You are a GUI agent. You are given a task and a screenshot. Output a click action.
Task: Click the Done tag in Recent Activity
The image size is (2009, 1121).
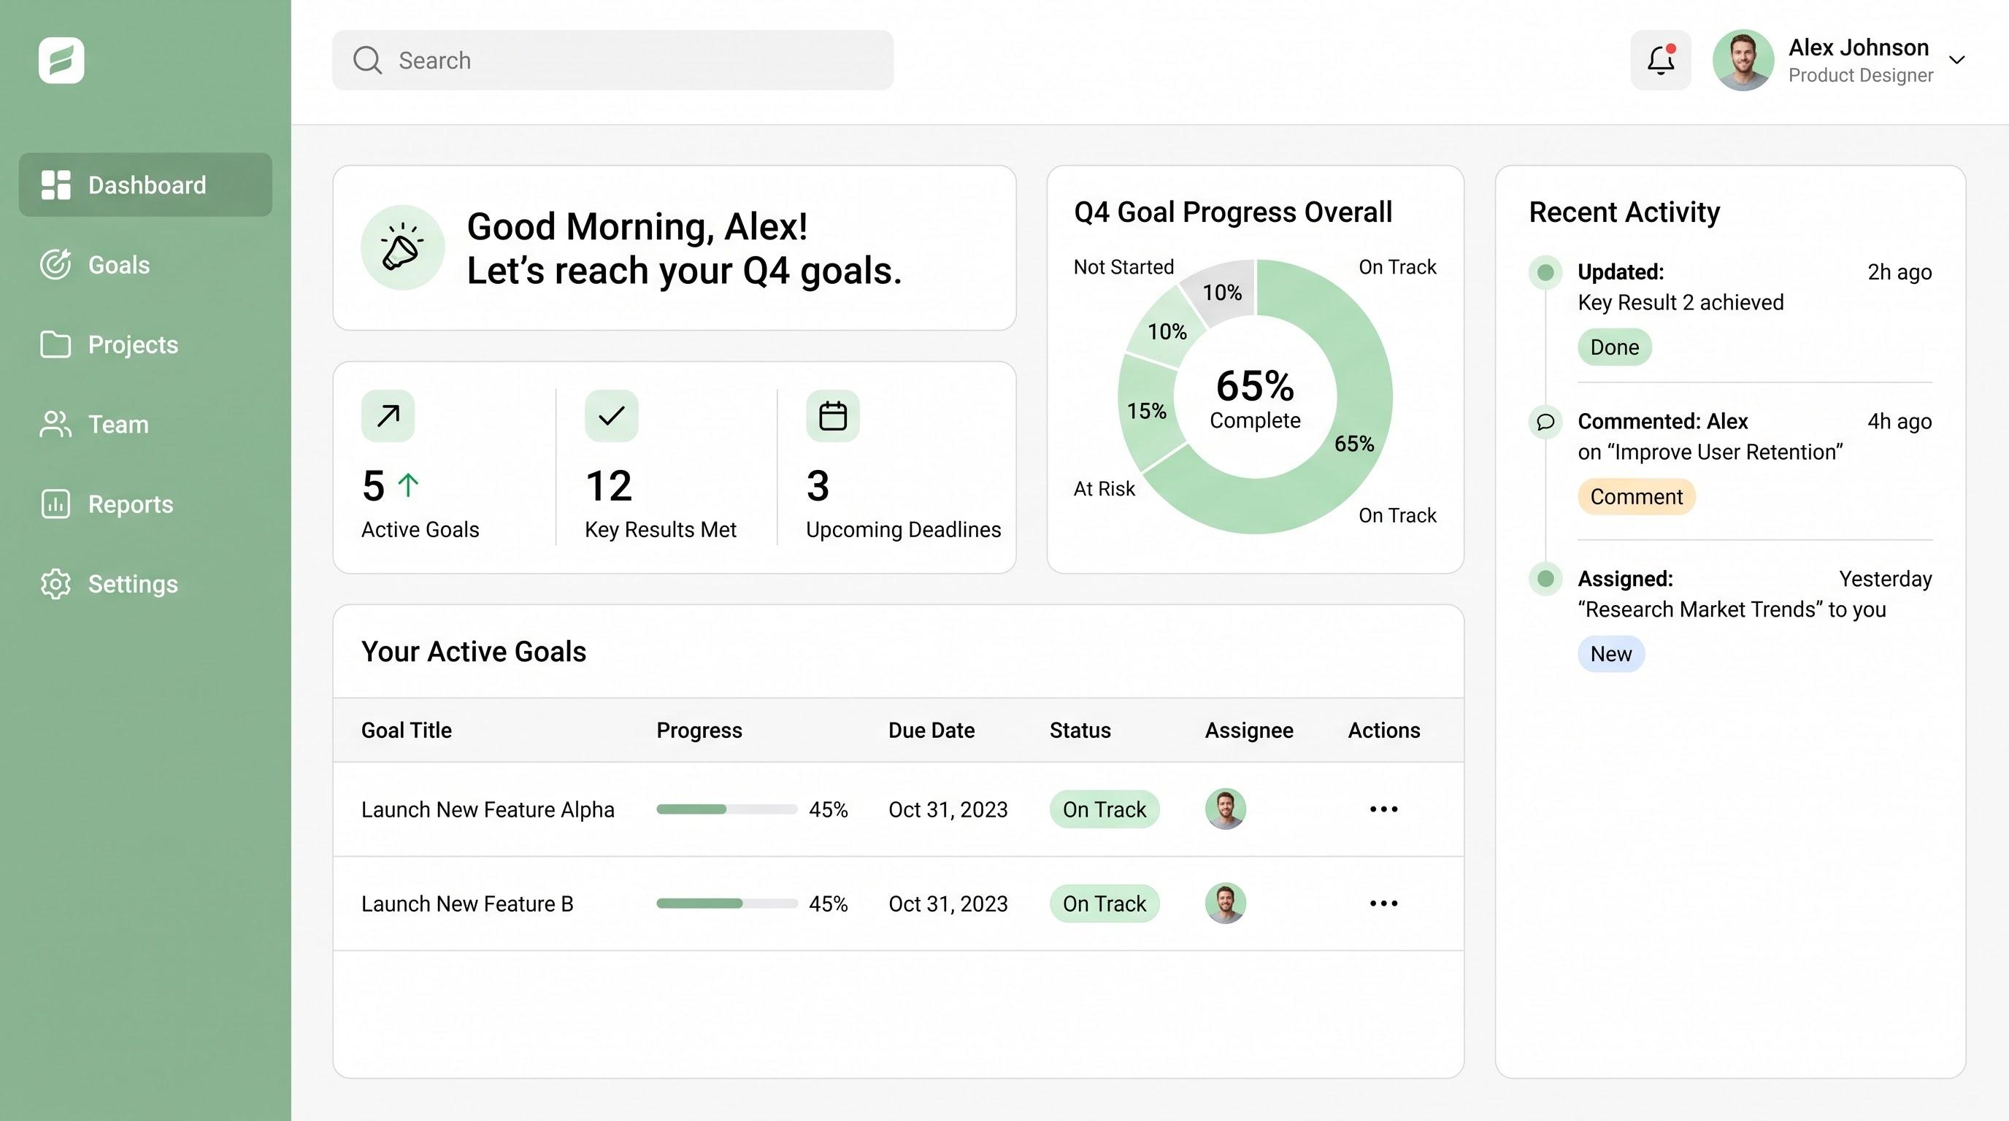(1614, 347)
